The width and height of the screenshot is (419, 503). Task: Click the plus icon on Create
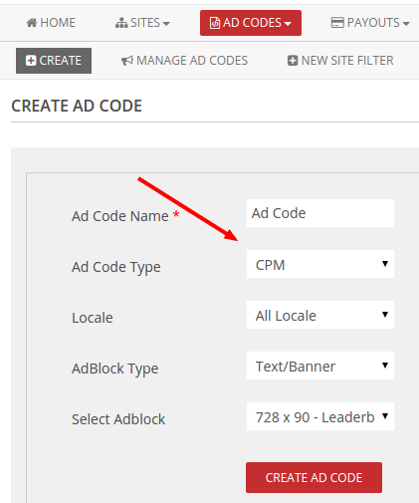pyautogui.click(x=31, y=61)
